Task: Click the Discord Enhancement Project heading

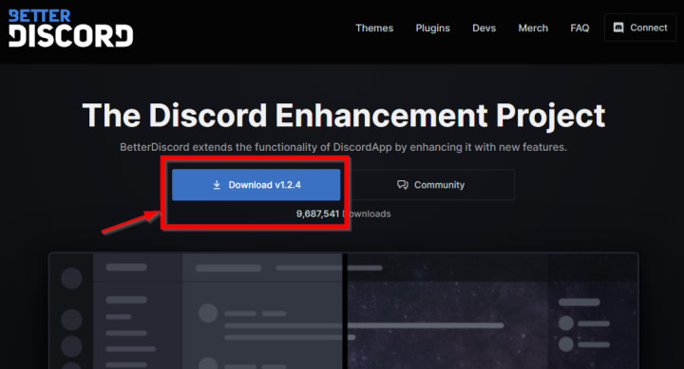Action: coord(344,116)
